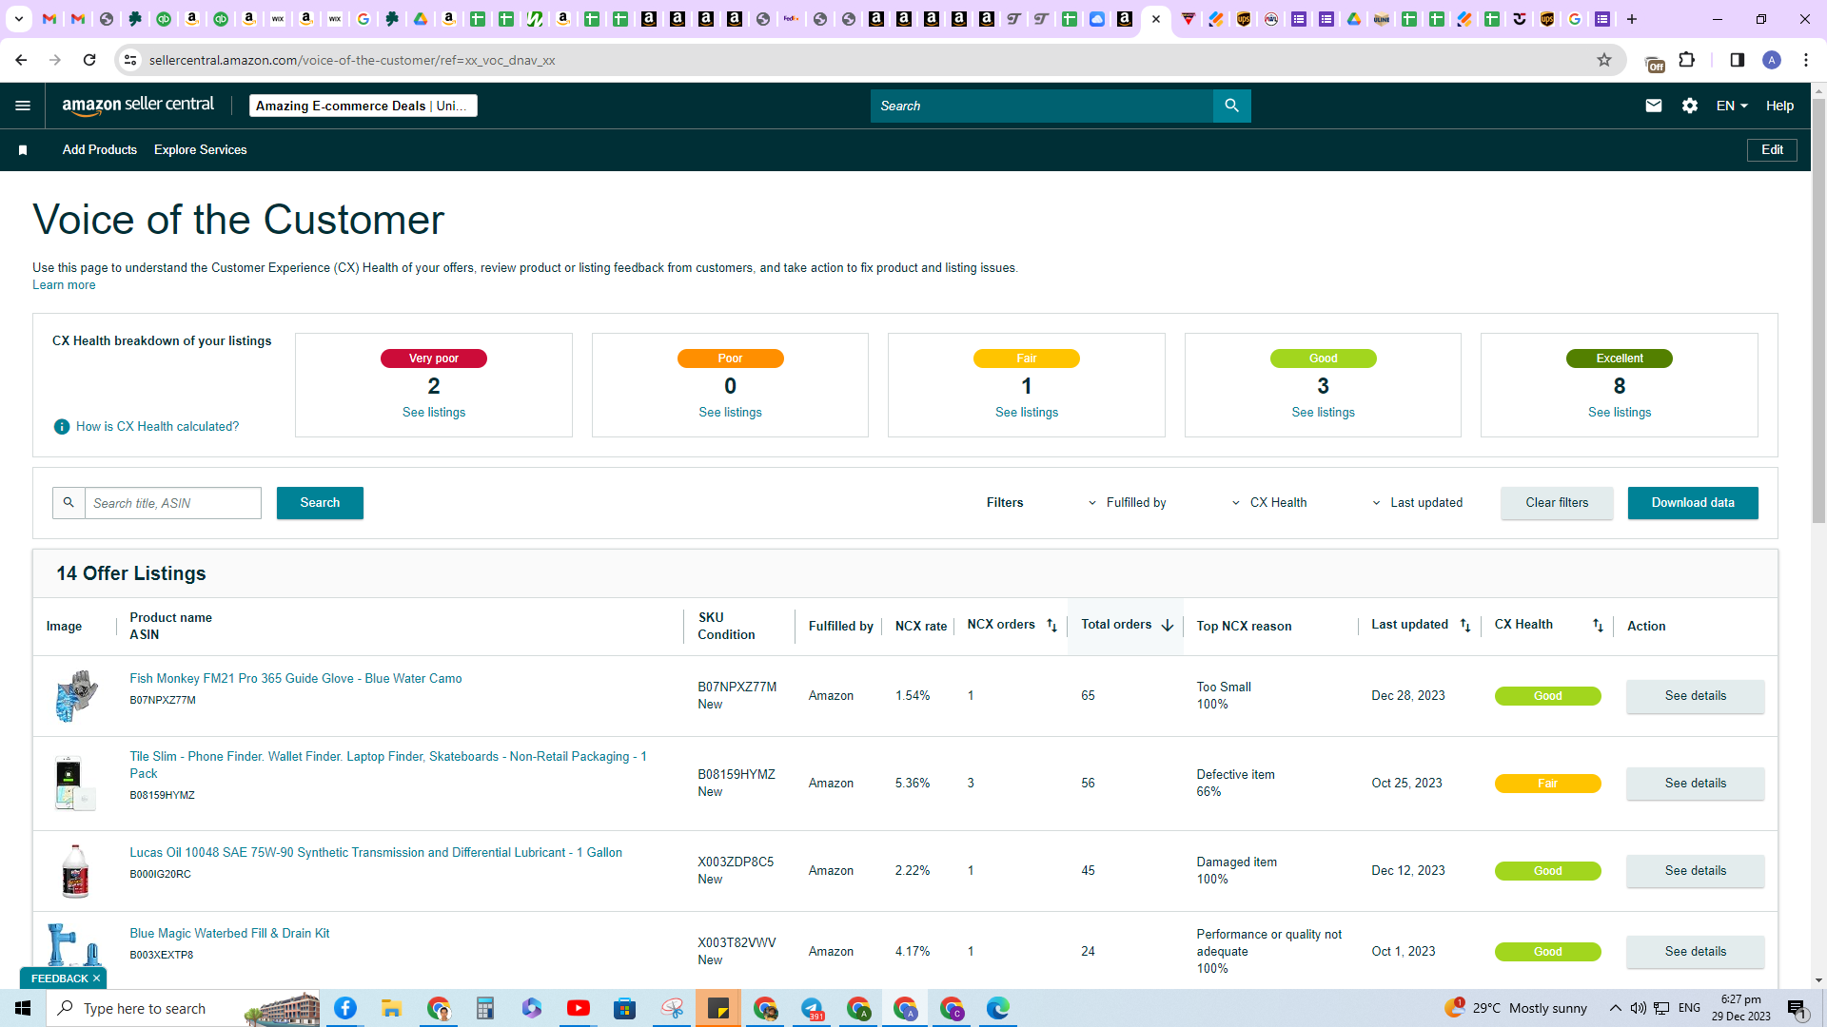
Task: Click the teal Search button
Action: tap(320, 503)
